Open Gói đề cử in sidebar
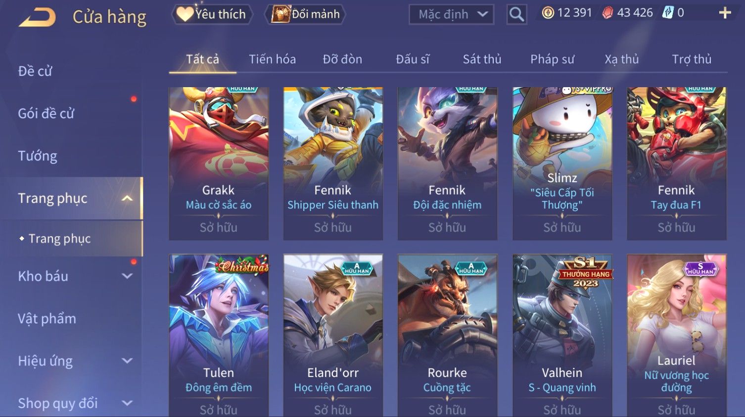Viewport: 745px width, 417px height. 46,113
